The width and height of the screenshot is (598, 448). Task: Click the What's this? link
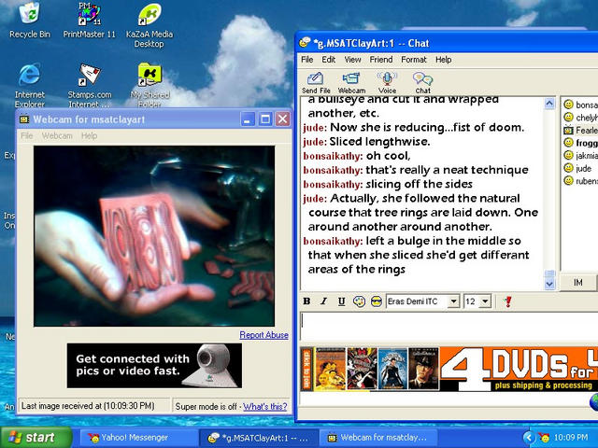point(265,407)
